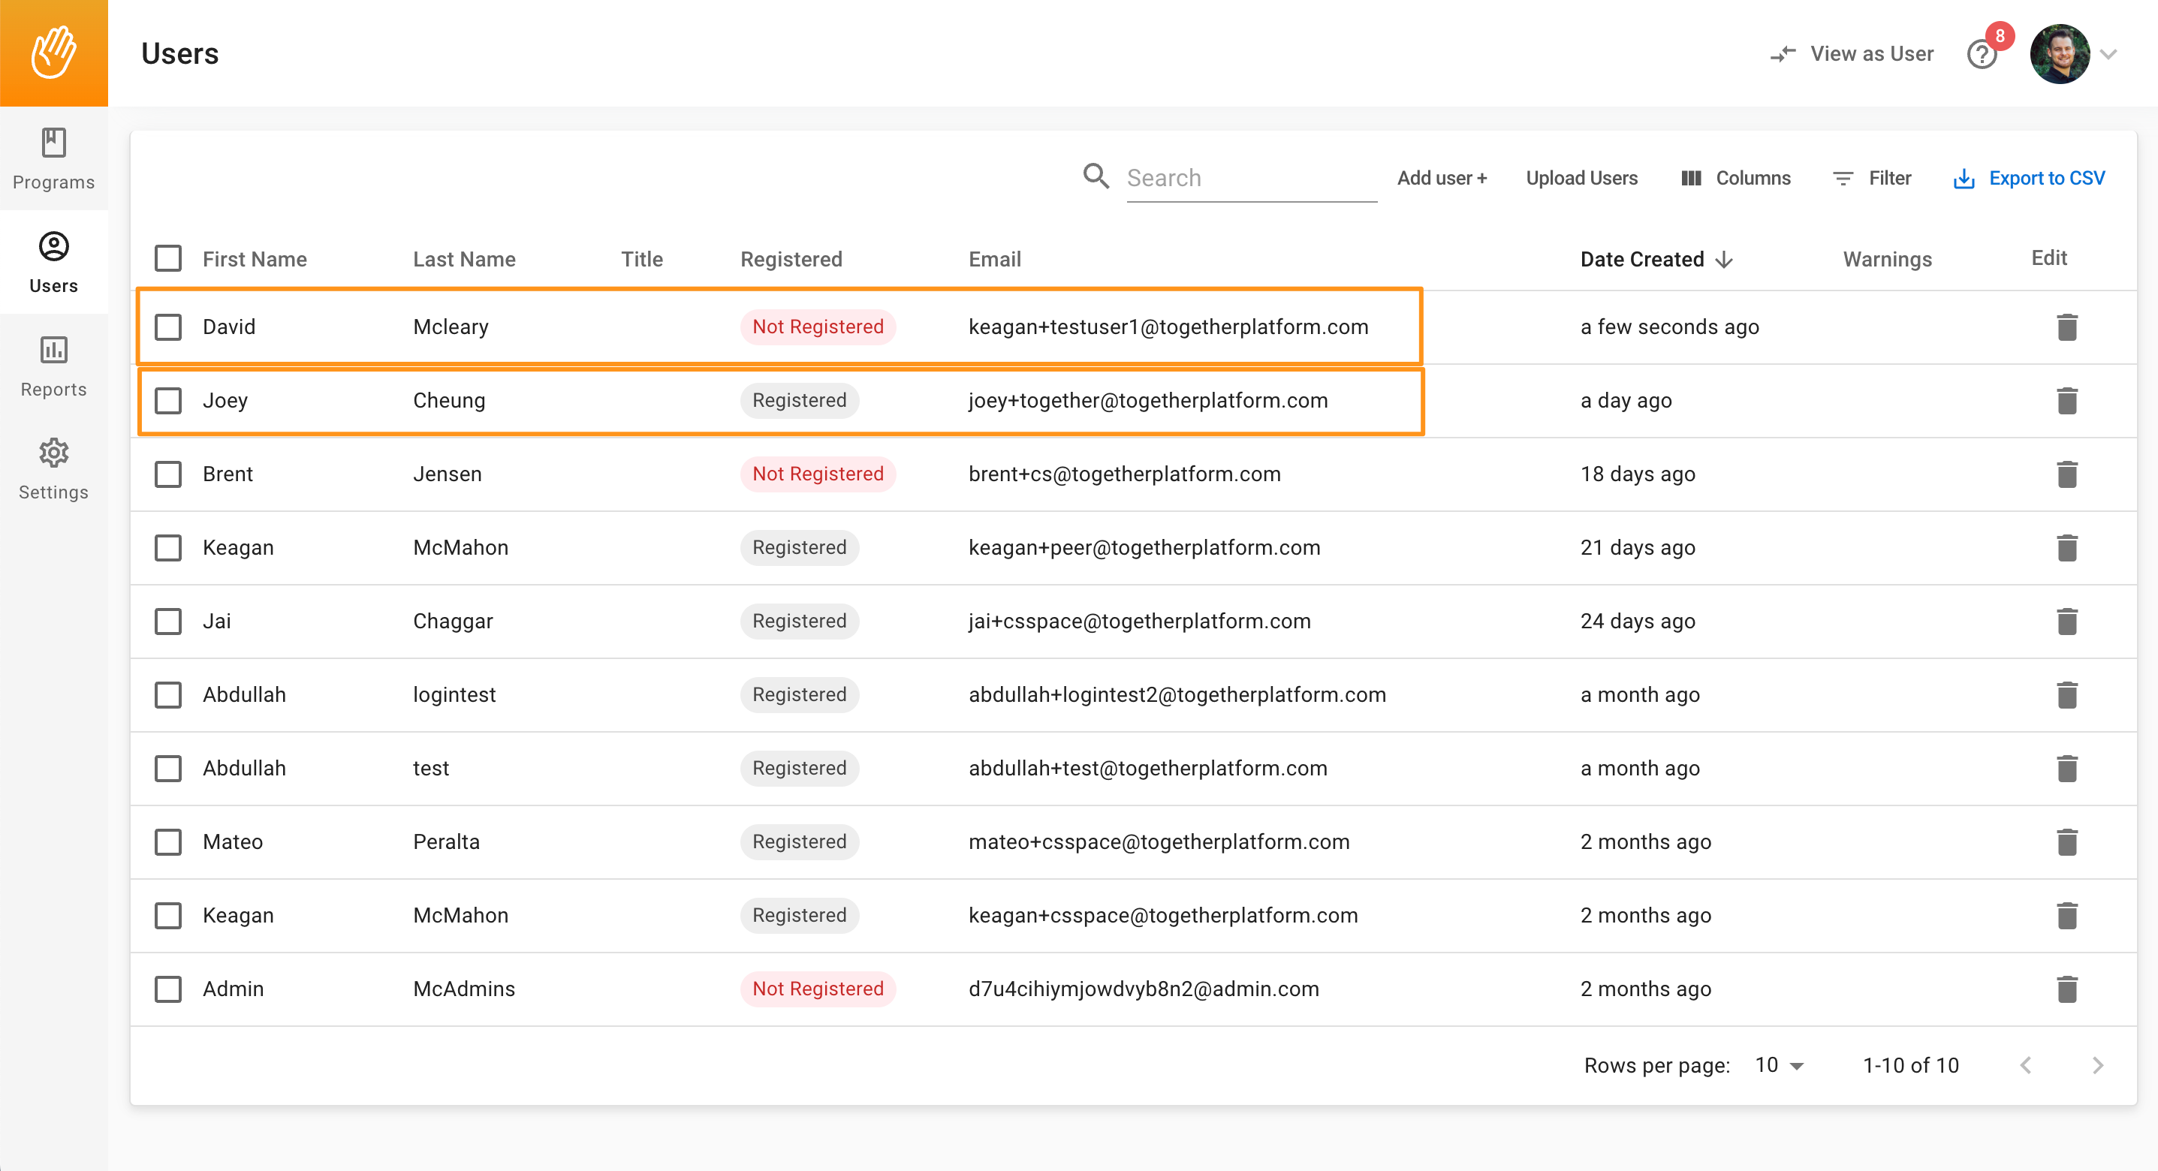Tick the select-all checkbox in header

pyautogui.click(x=168, y=259)
